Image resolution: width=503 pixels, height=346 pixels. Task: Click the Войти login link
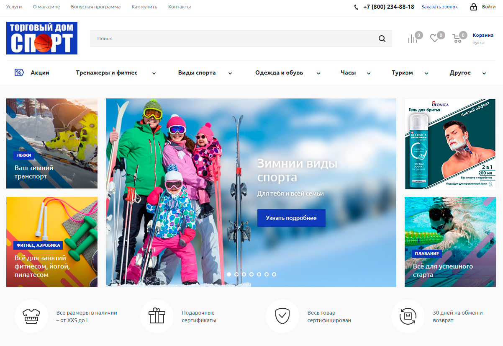[x=489, y=7]
